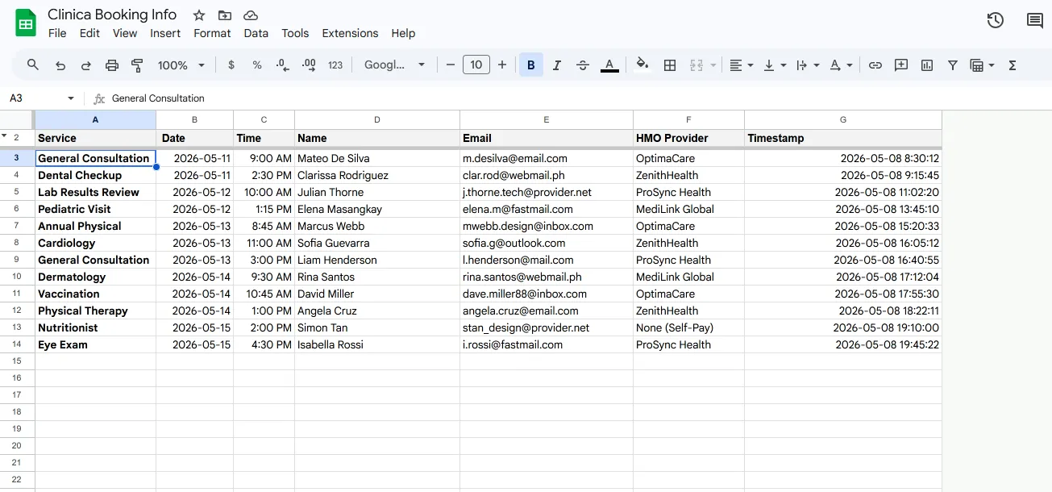
Task: Redo the last action
Action: (x=86, y=65)
